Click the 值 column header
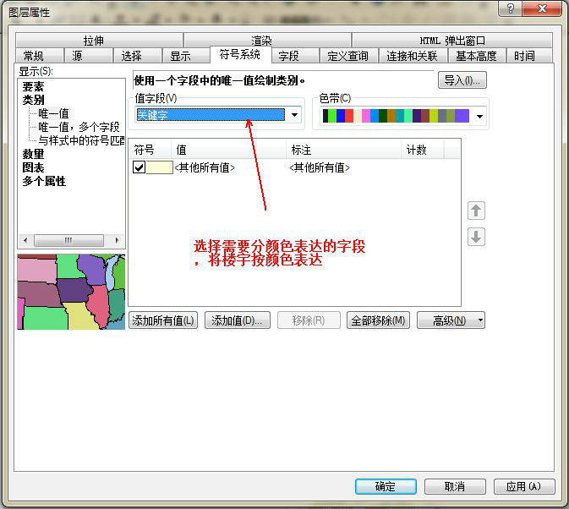569x509 pixels. point(228,150)
